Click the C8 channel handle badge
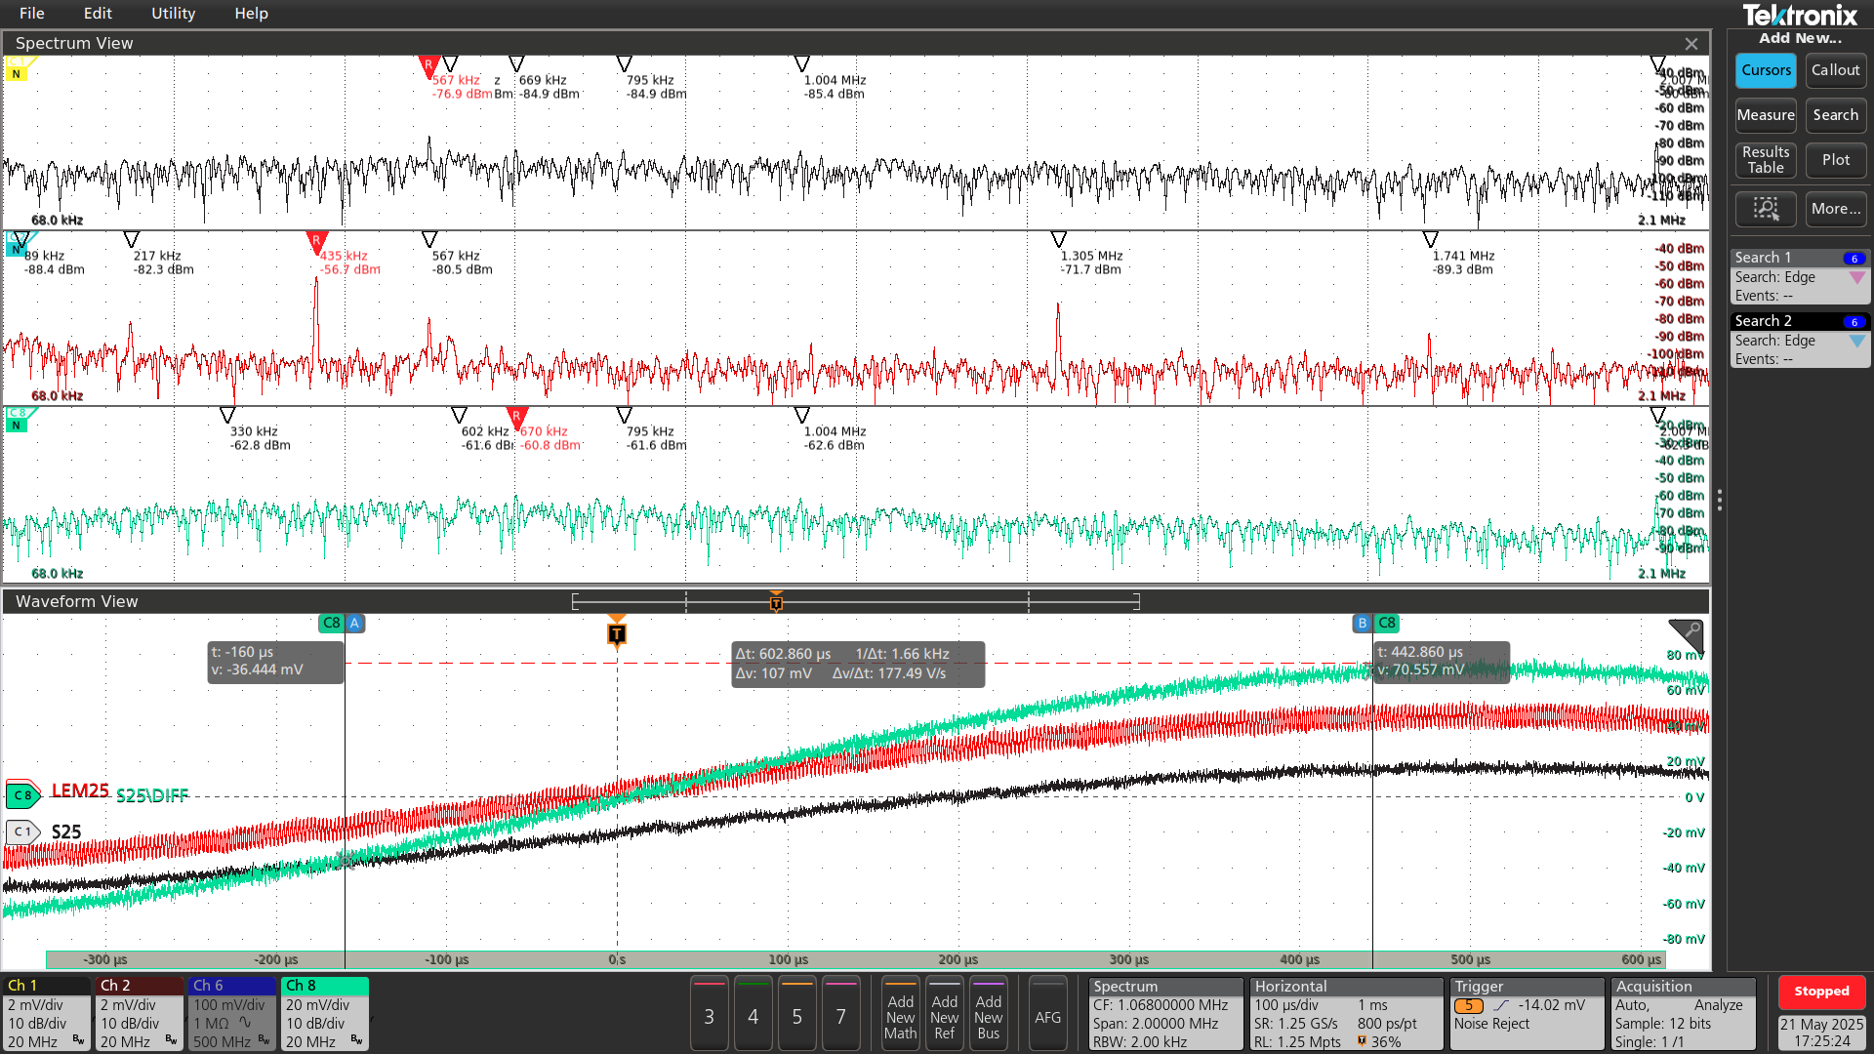Image resolution: width=1874 pixels, height=1054 pixels. (22, 795)
